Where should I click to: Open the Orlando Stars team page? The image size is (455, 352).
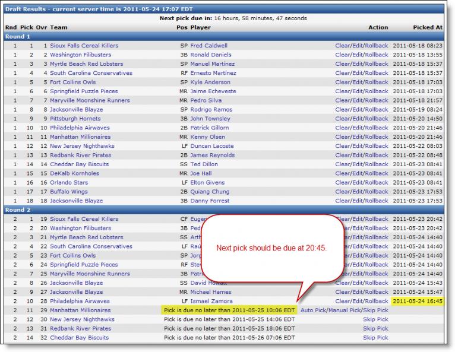tap(69, 182)
